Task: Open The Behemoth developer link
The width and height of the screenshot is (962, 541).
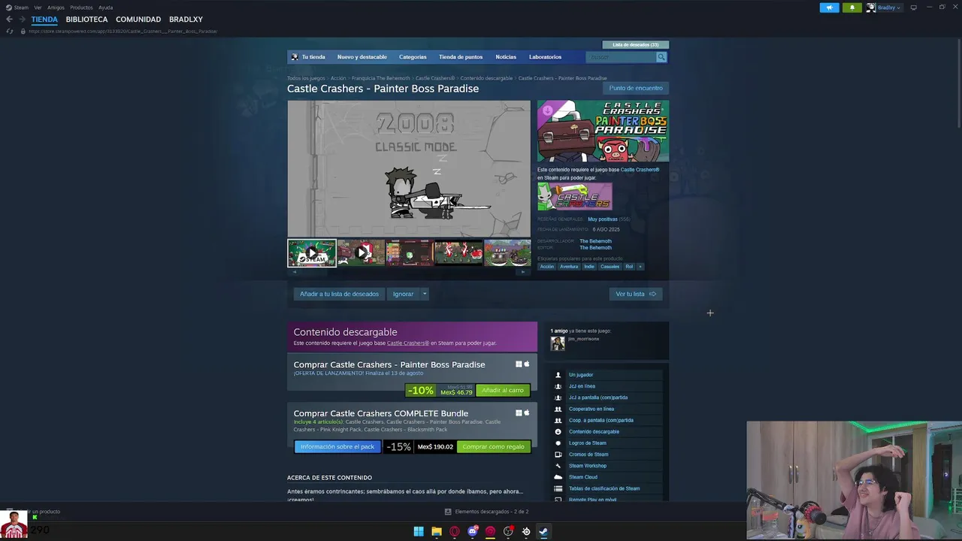Action: click(595, 241)
